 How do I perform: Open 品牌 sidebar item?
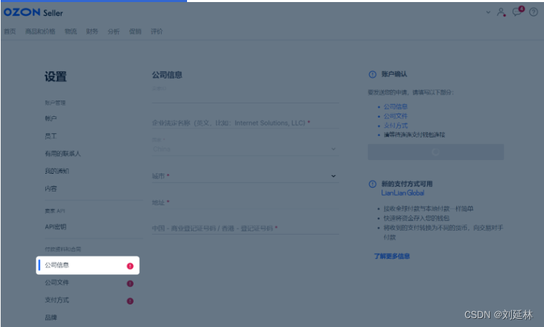51,317
